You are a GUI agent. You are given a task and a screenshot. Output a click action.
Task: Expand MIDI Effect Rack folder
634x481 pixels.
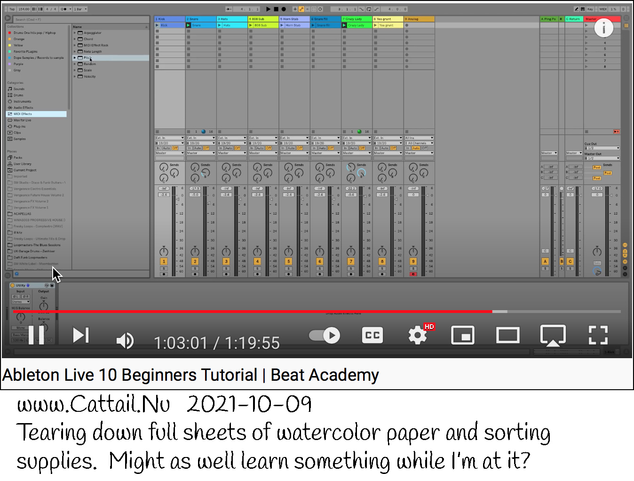pyautogui.click(x=75, y=45)
